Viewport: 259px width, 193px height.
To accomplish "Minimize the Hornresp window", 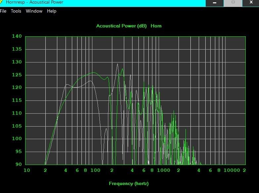I will 215,3.
